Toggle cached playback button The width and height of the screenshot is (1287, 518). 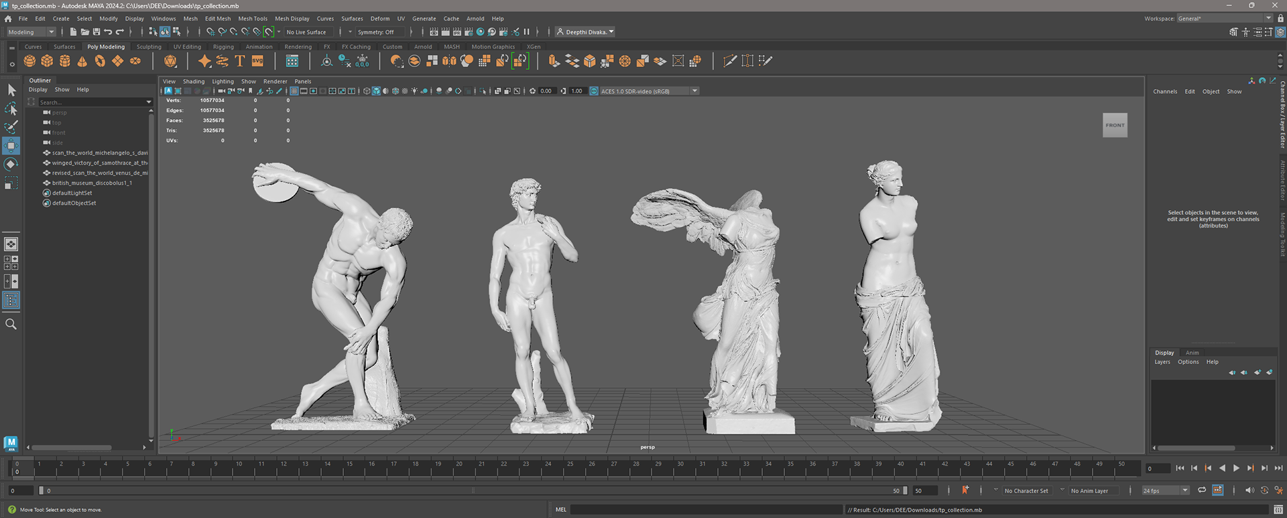tap(1217, 491)
